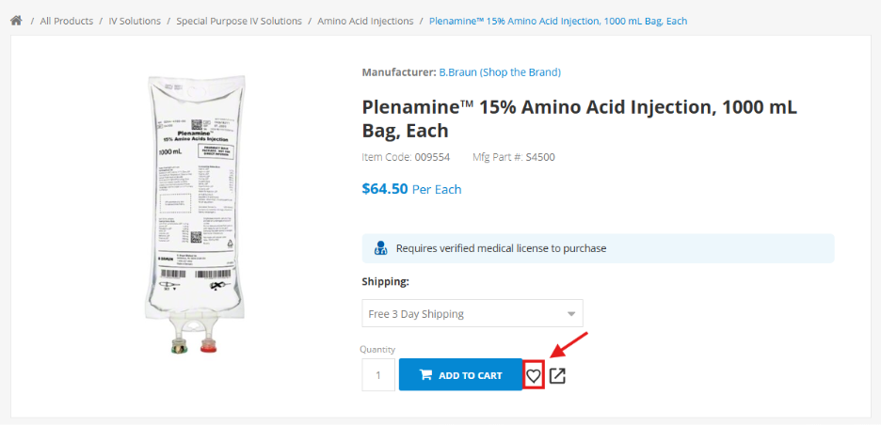Image resolution: width=881 pixels, height=426 pixels.
Task: Click the medical license badge icon
Action: click(380, 249)
